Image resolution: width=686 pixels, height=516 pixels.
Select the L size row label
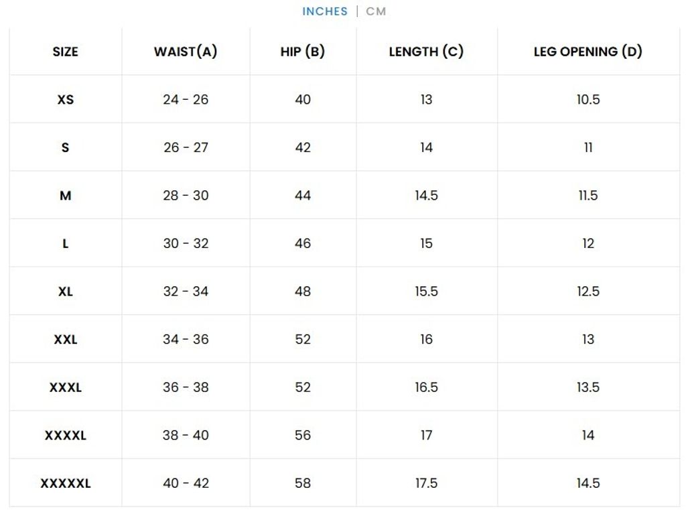point(65,244)
